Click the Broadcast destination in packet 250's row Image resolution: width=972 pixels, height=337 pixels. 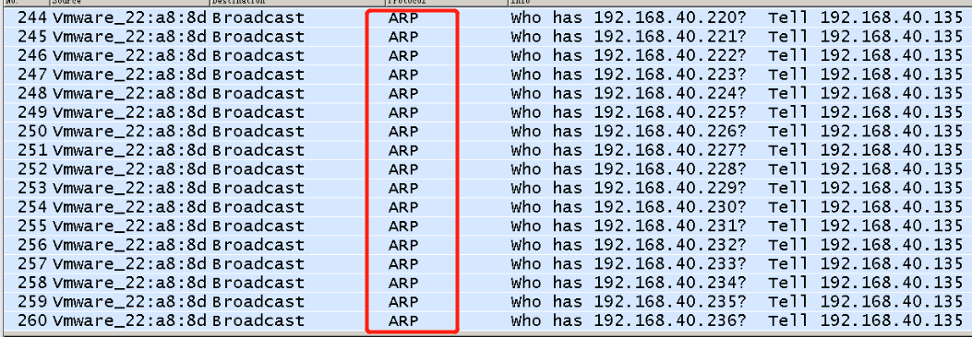[258, 132]
